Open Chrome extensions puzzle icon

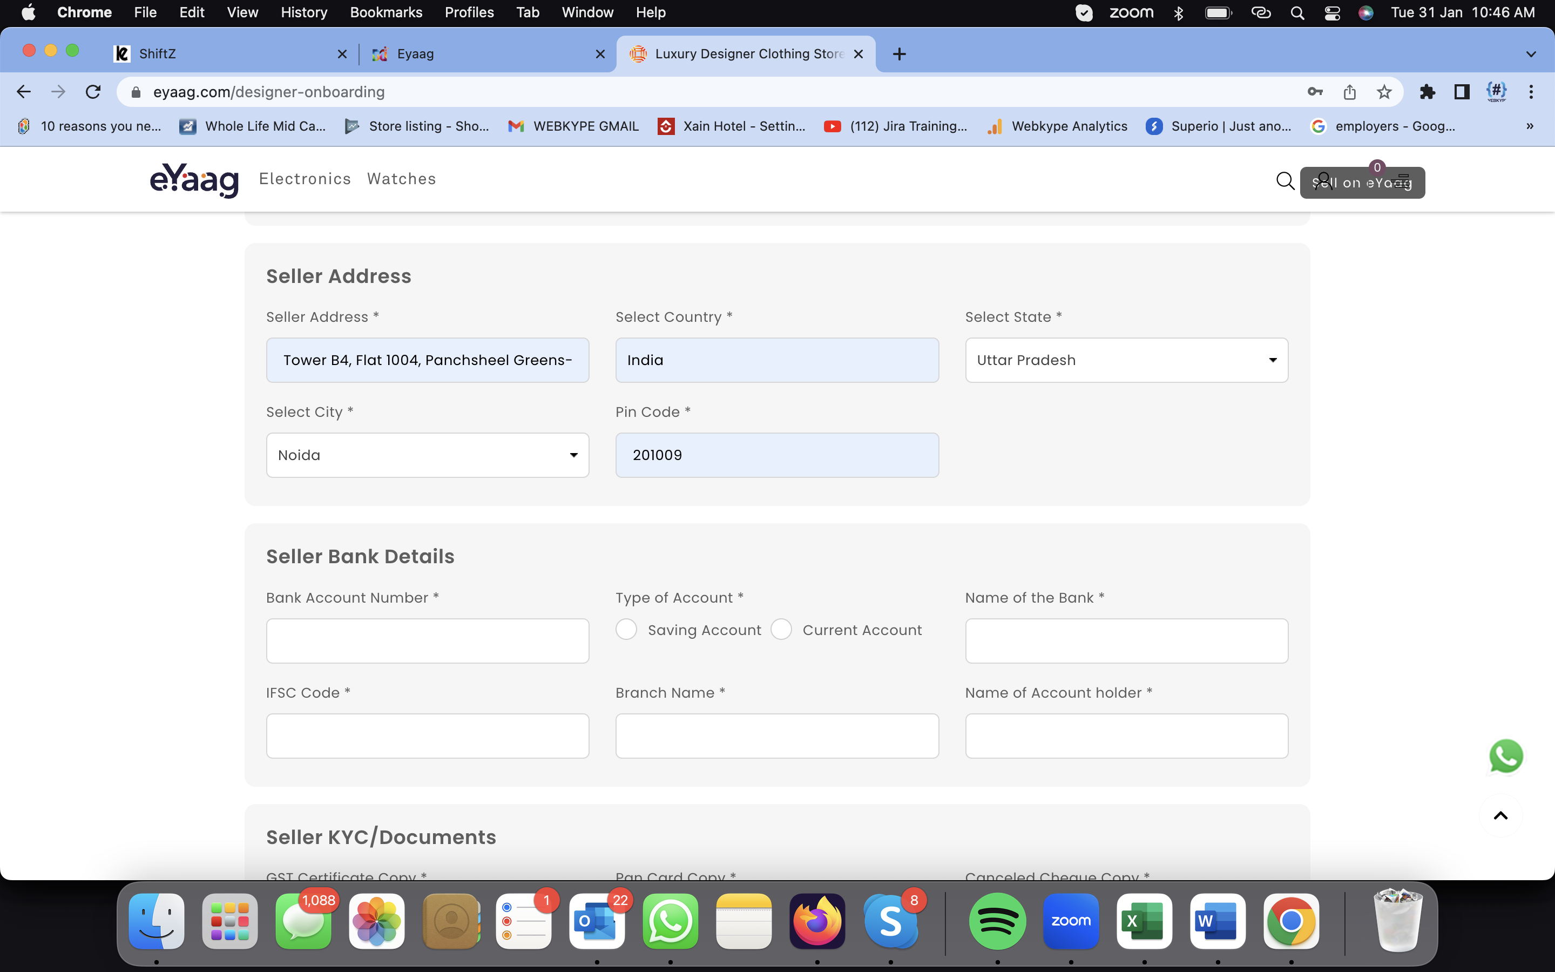coord(1427,92)
